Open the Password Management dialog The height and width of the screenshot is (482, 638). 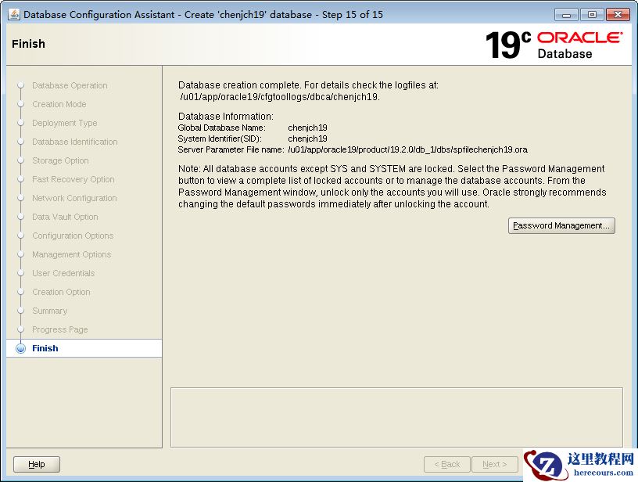tap(561, 225)
